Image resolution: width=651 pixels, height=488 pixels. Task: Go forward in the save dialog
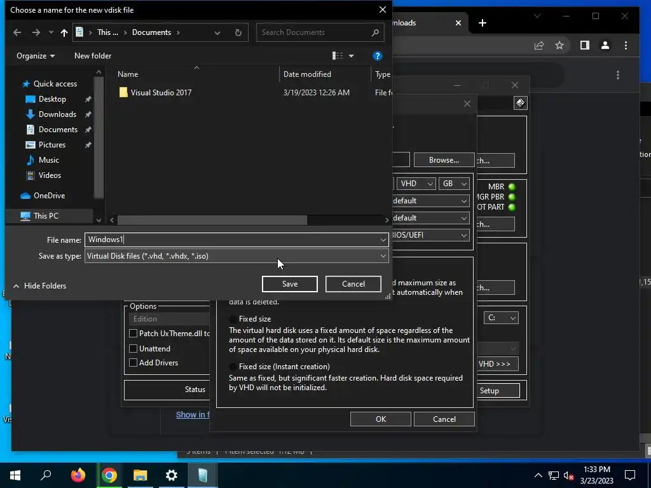tap(36, 32)
